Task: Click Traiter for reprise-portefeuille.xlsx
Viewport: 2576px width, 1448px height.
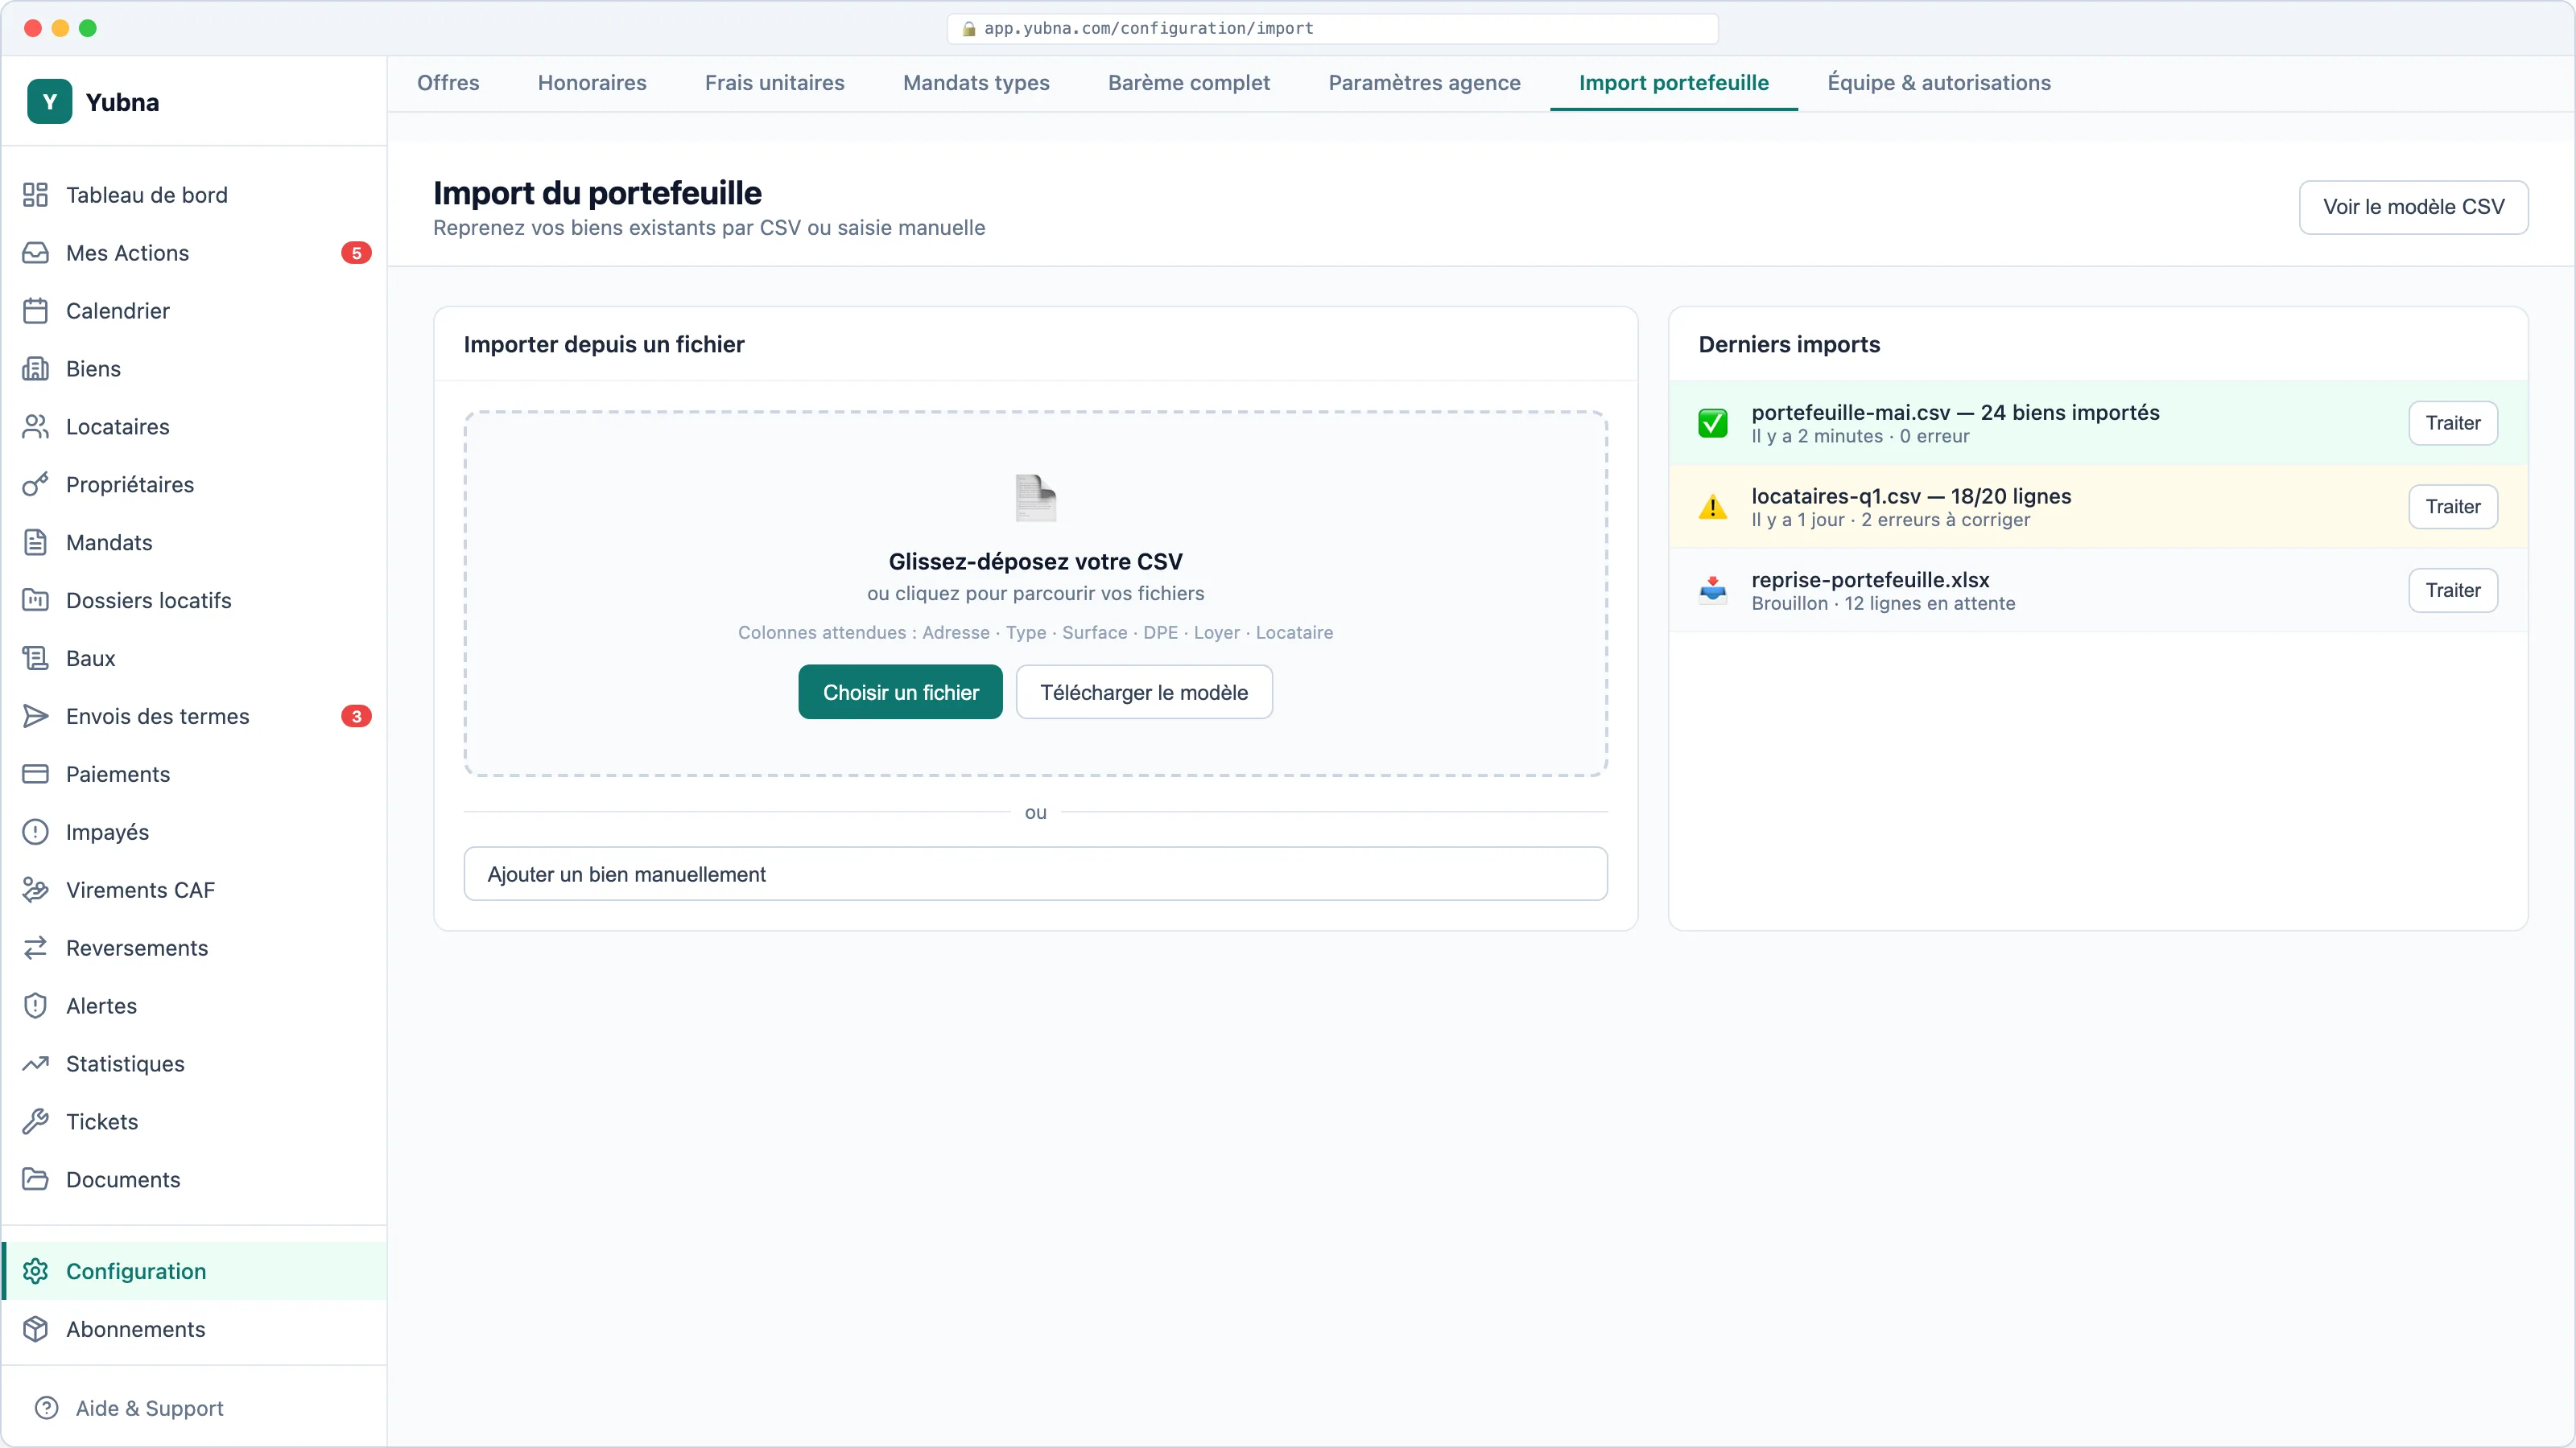Action: [x=2453, y=590]
